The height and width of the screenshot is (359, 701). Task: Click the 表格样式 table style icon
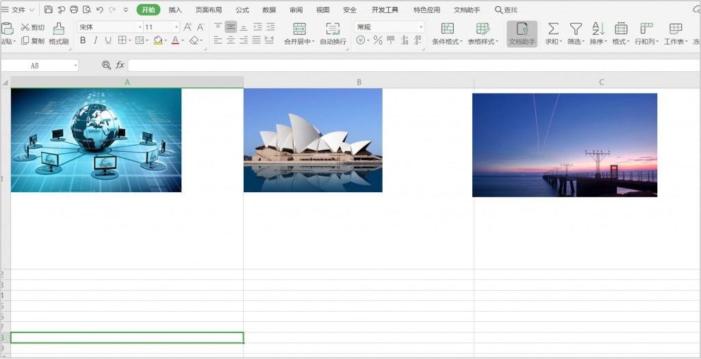(x=483, y=29)
